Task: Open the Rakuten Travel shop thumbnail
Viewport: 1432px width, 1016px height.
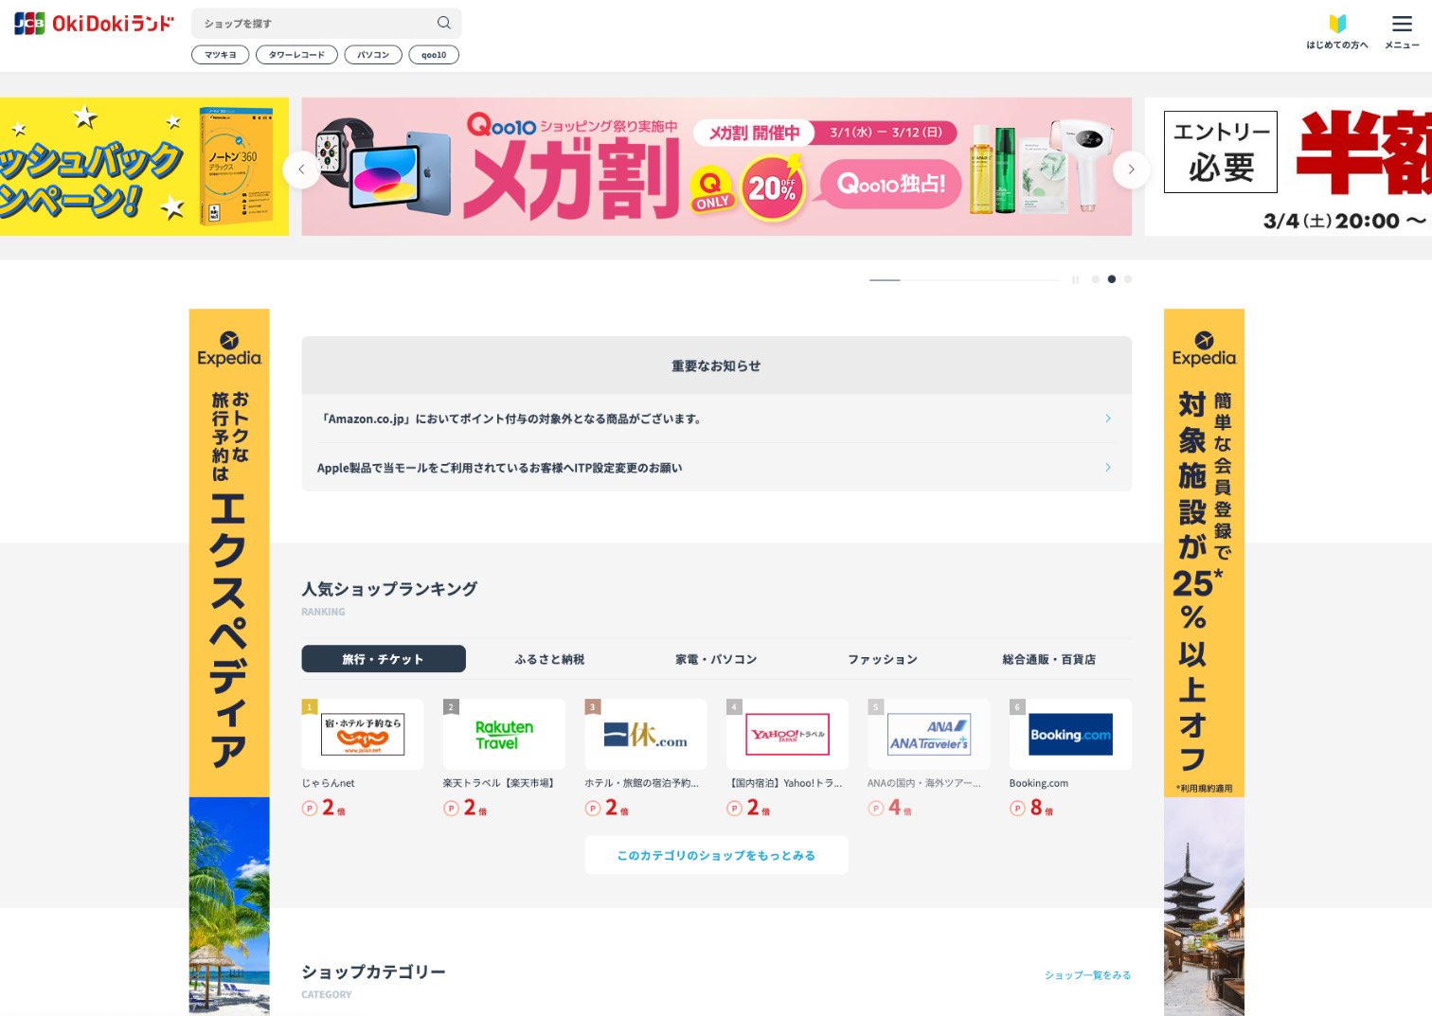Action: click(x=504, y=734)
